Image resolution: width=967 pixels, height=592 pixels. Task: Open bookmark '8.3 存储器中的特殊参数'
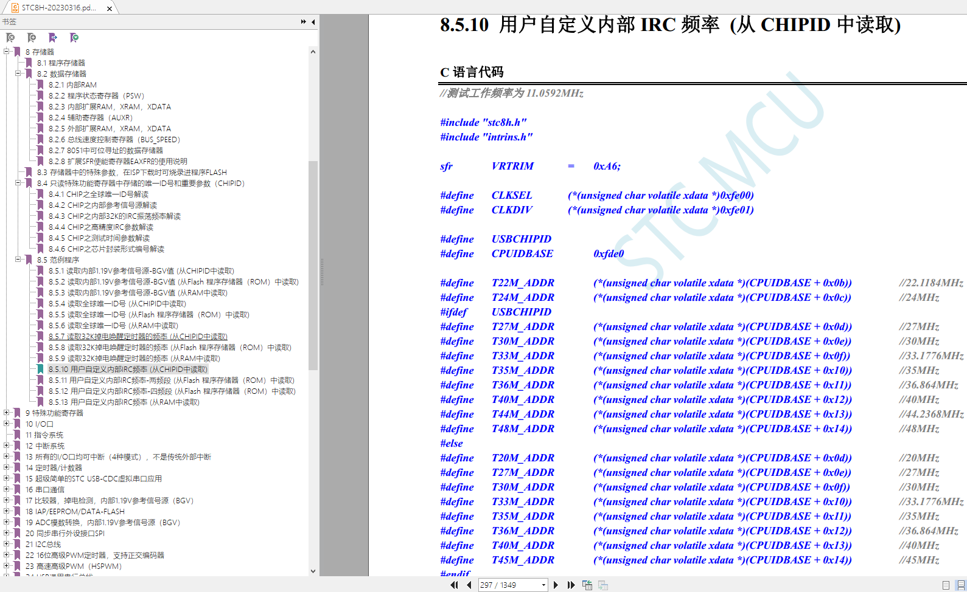click(x=132, y=172)
